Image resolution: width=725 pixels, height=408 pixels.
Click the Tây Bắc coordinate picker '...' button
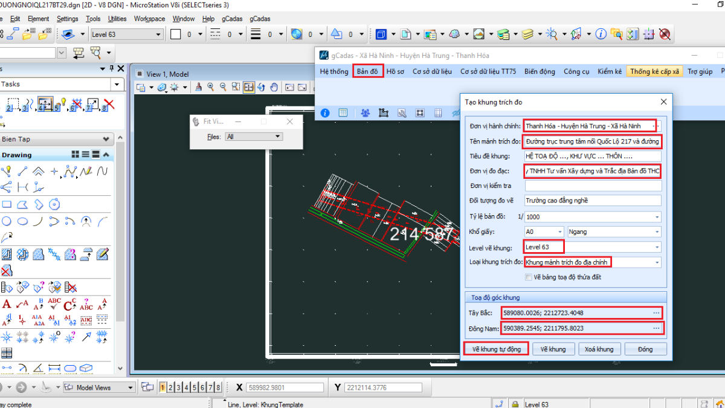[656, 312]
